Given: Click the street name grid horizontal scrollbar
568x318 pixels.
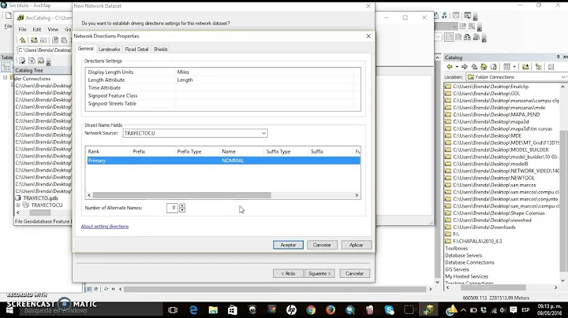Looking at the screenshot, I should coord(182,195).
